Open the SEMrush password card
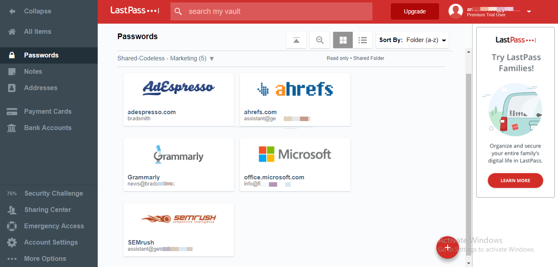 (179, 230)
